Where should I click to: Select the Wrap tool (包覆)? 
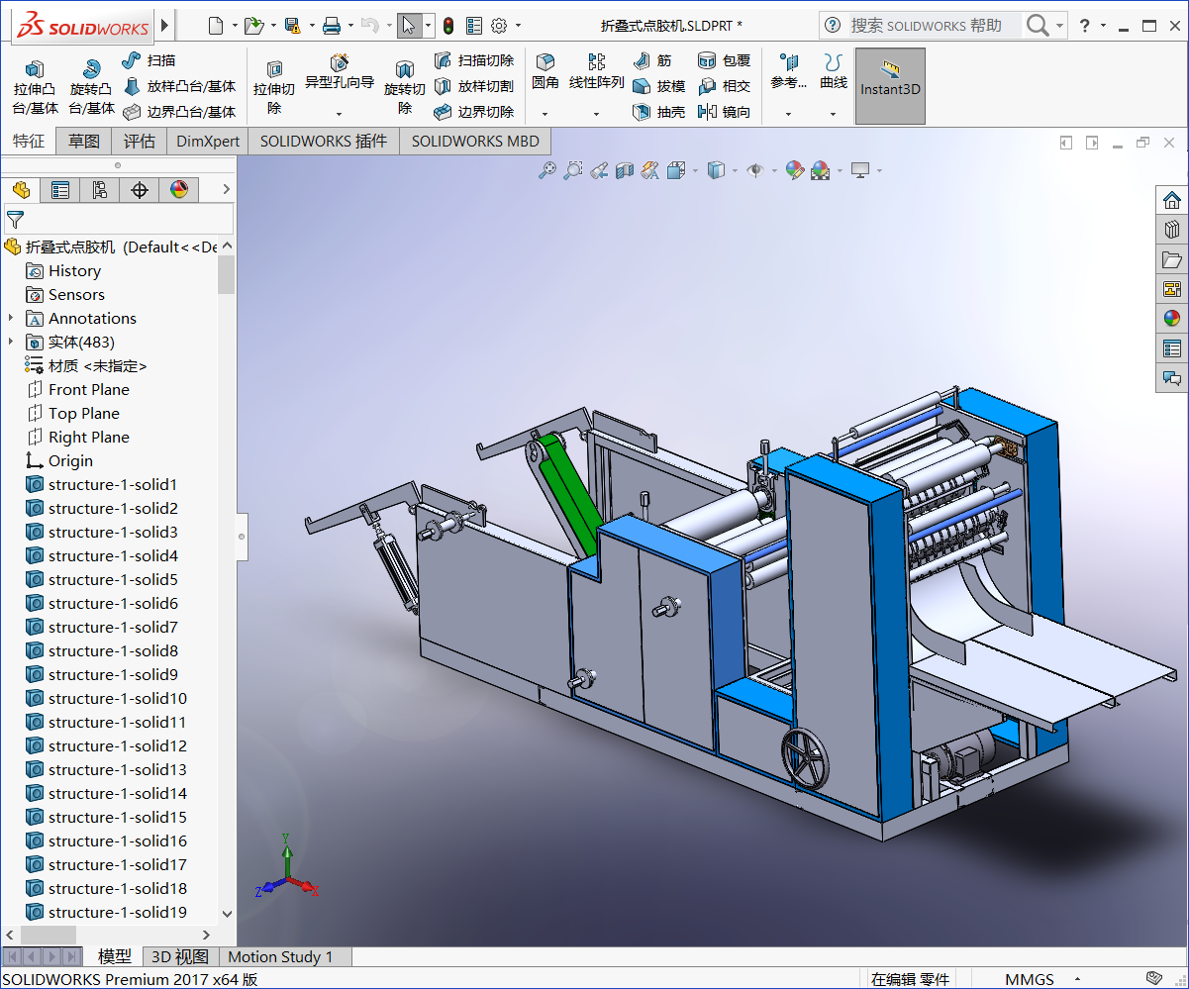(x=725, y=60)
